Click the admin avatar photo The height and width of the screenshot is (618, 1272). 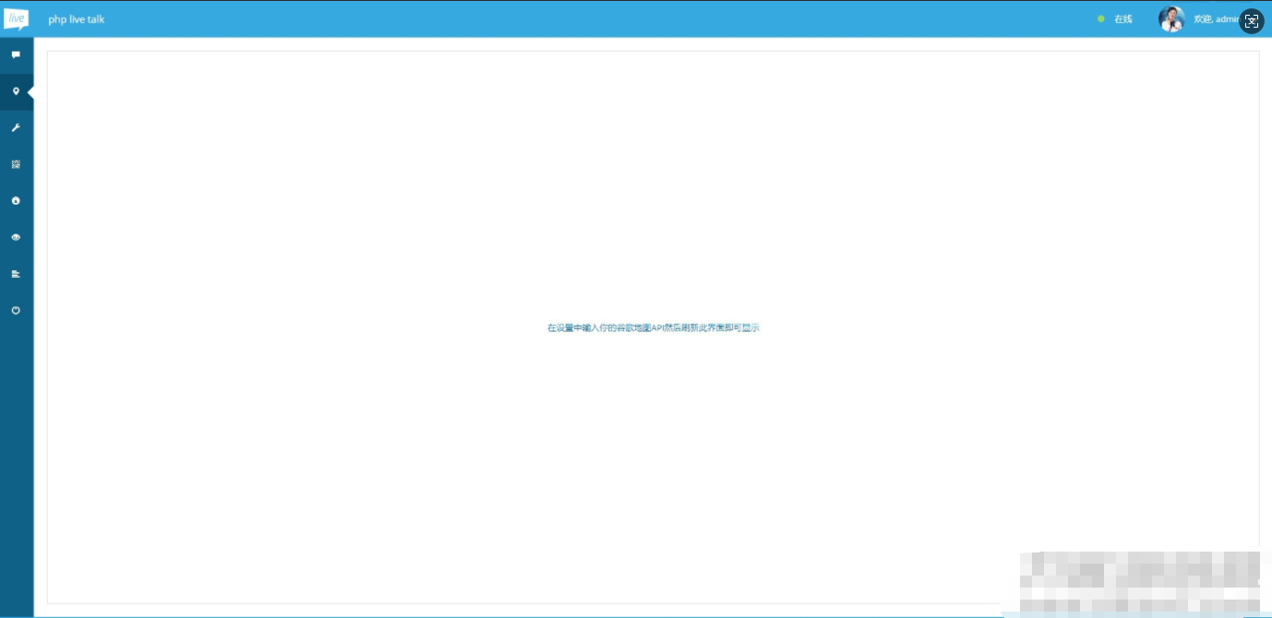(x=1170, y=19)
